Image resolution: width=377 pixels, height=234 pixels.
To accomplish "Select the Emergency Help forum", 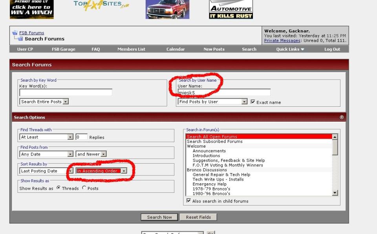I will click(x=259, y=184).
